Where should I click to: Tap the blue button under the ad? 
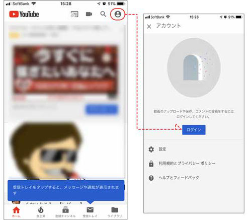point(102,109)
